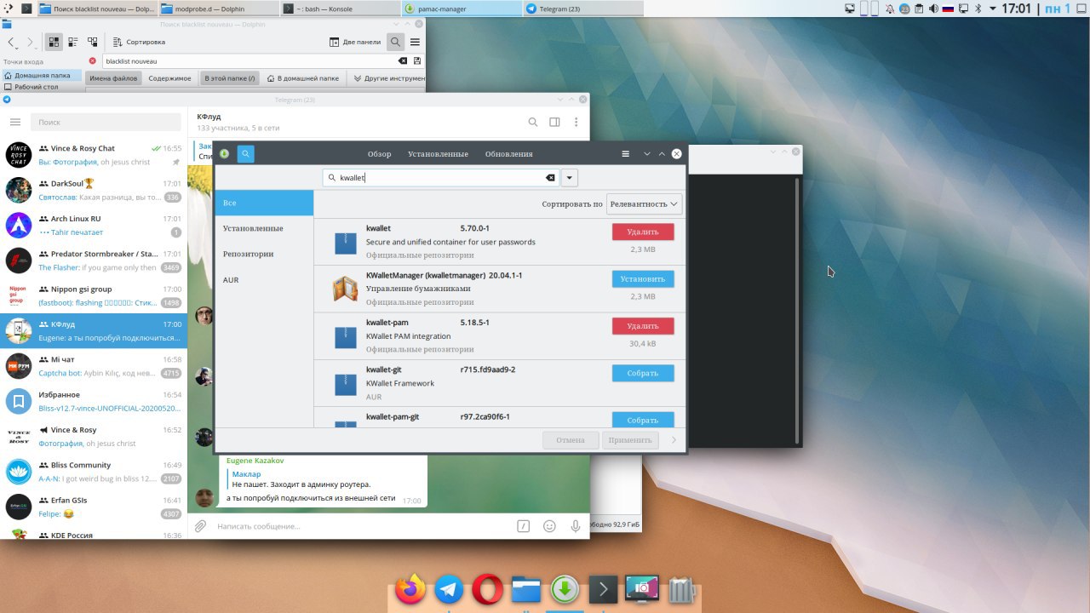
Task: Switch Dolphin to compact view mode
Action: coord(73,42)
